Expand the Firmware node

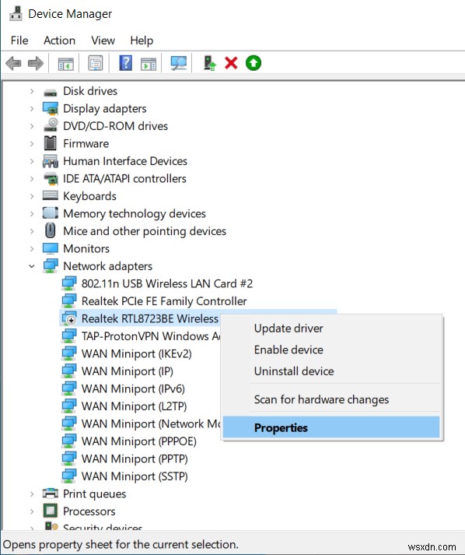point(32,144)
